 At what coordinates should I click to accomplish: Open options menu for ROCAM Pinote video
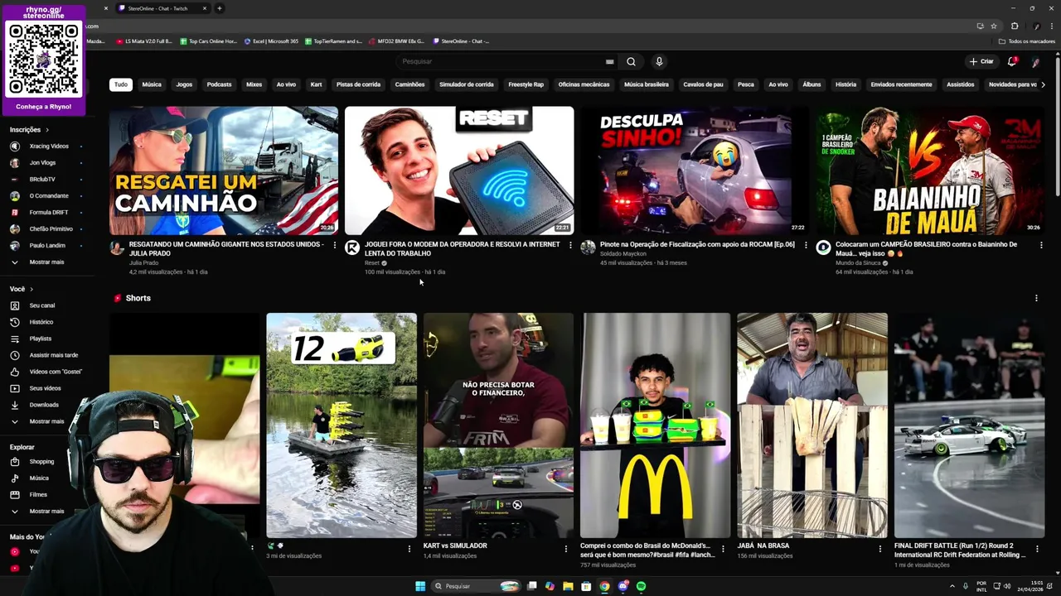click(806, 245)
